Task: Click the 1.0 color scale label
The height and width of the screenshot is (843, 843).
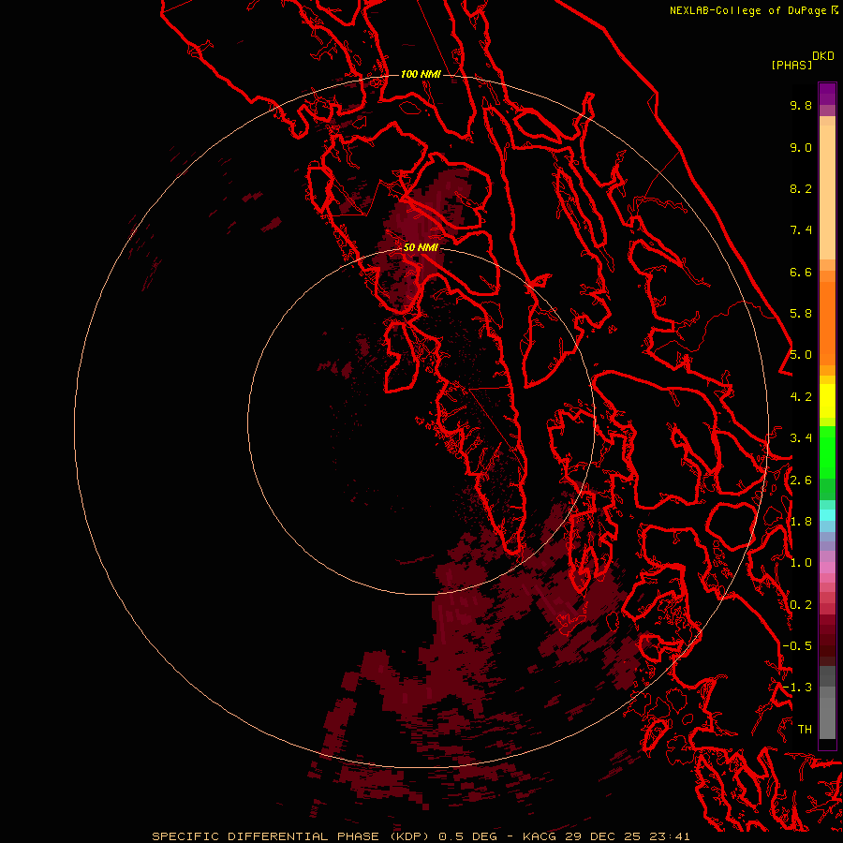Action: tap(801, 563)
